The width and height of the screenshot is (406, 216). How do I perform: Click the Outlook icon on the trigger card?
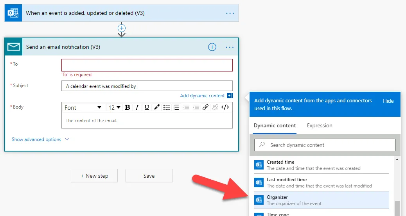[x=13, y=13]
